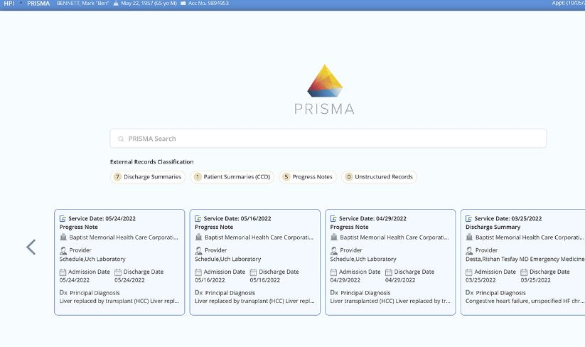Click Desta,Rishan Tesfay MD provider name
585x347 pixels.
pos(525,259)
